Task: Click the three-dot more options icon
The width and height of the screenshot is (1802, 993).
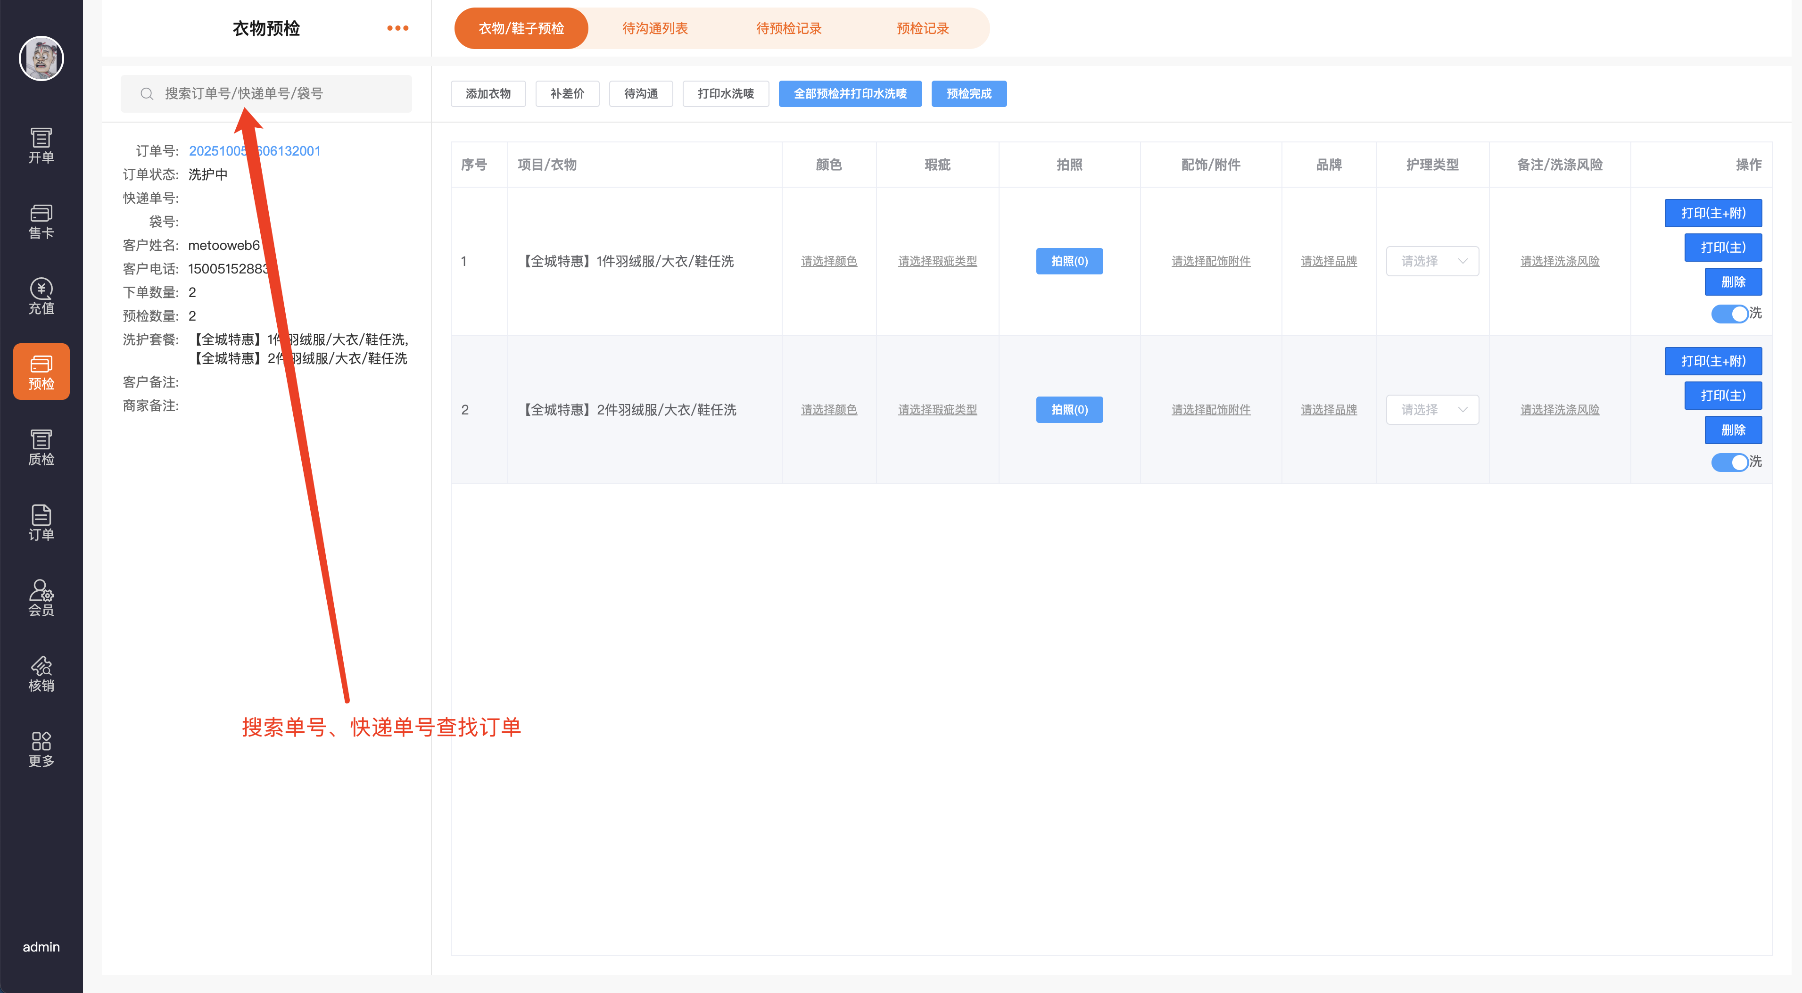Action: pyautogui.click(x=397, y=29)
